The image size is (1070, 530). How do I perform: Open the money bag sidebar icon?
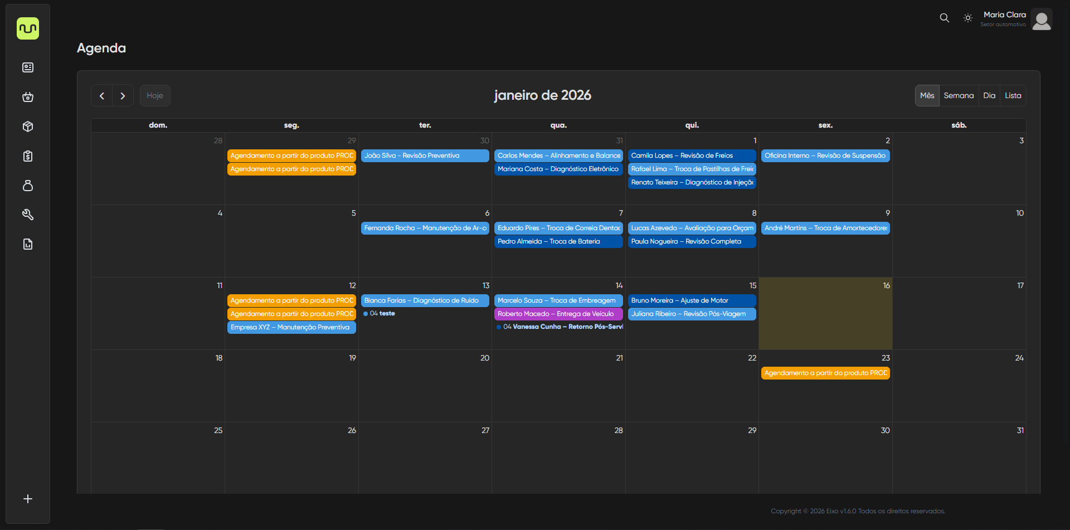[28, 186]
